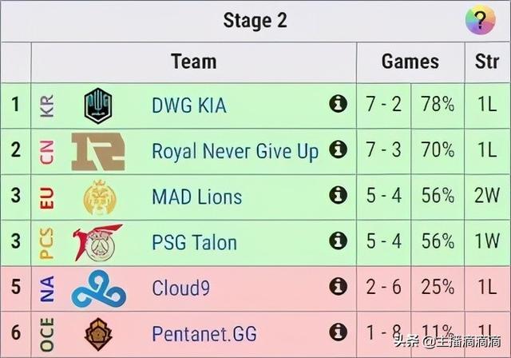This screenshot has height=358, width=511.
Task: Sort by the Games column header
Action: click(410, 61)
